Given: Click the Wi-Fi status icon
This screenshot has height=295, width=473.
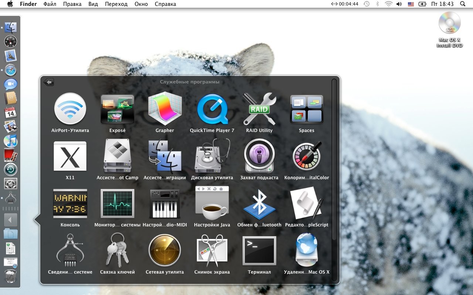Looking at the screenshot, I should tap(388, 4).
